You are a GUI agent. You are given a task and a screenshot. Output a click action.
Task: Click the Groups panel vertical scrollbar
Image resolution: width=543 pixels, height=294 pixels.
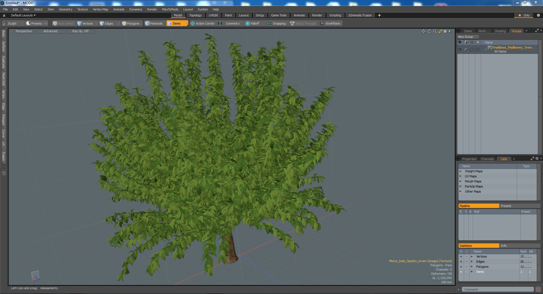(x=540, y=97)
